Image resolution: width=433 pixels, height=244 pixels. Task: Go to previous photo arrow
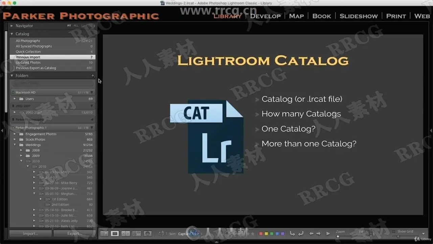click(x=312, y=233)
